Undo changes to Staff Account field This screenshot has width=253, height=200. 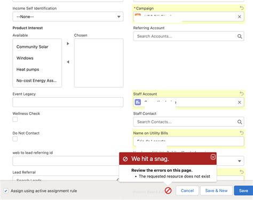point(242,93)
